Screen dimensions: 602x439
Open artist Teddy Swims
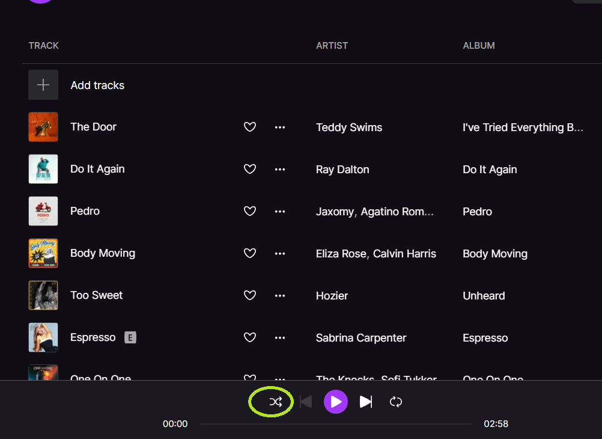click(349, 127)
